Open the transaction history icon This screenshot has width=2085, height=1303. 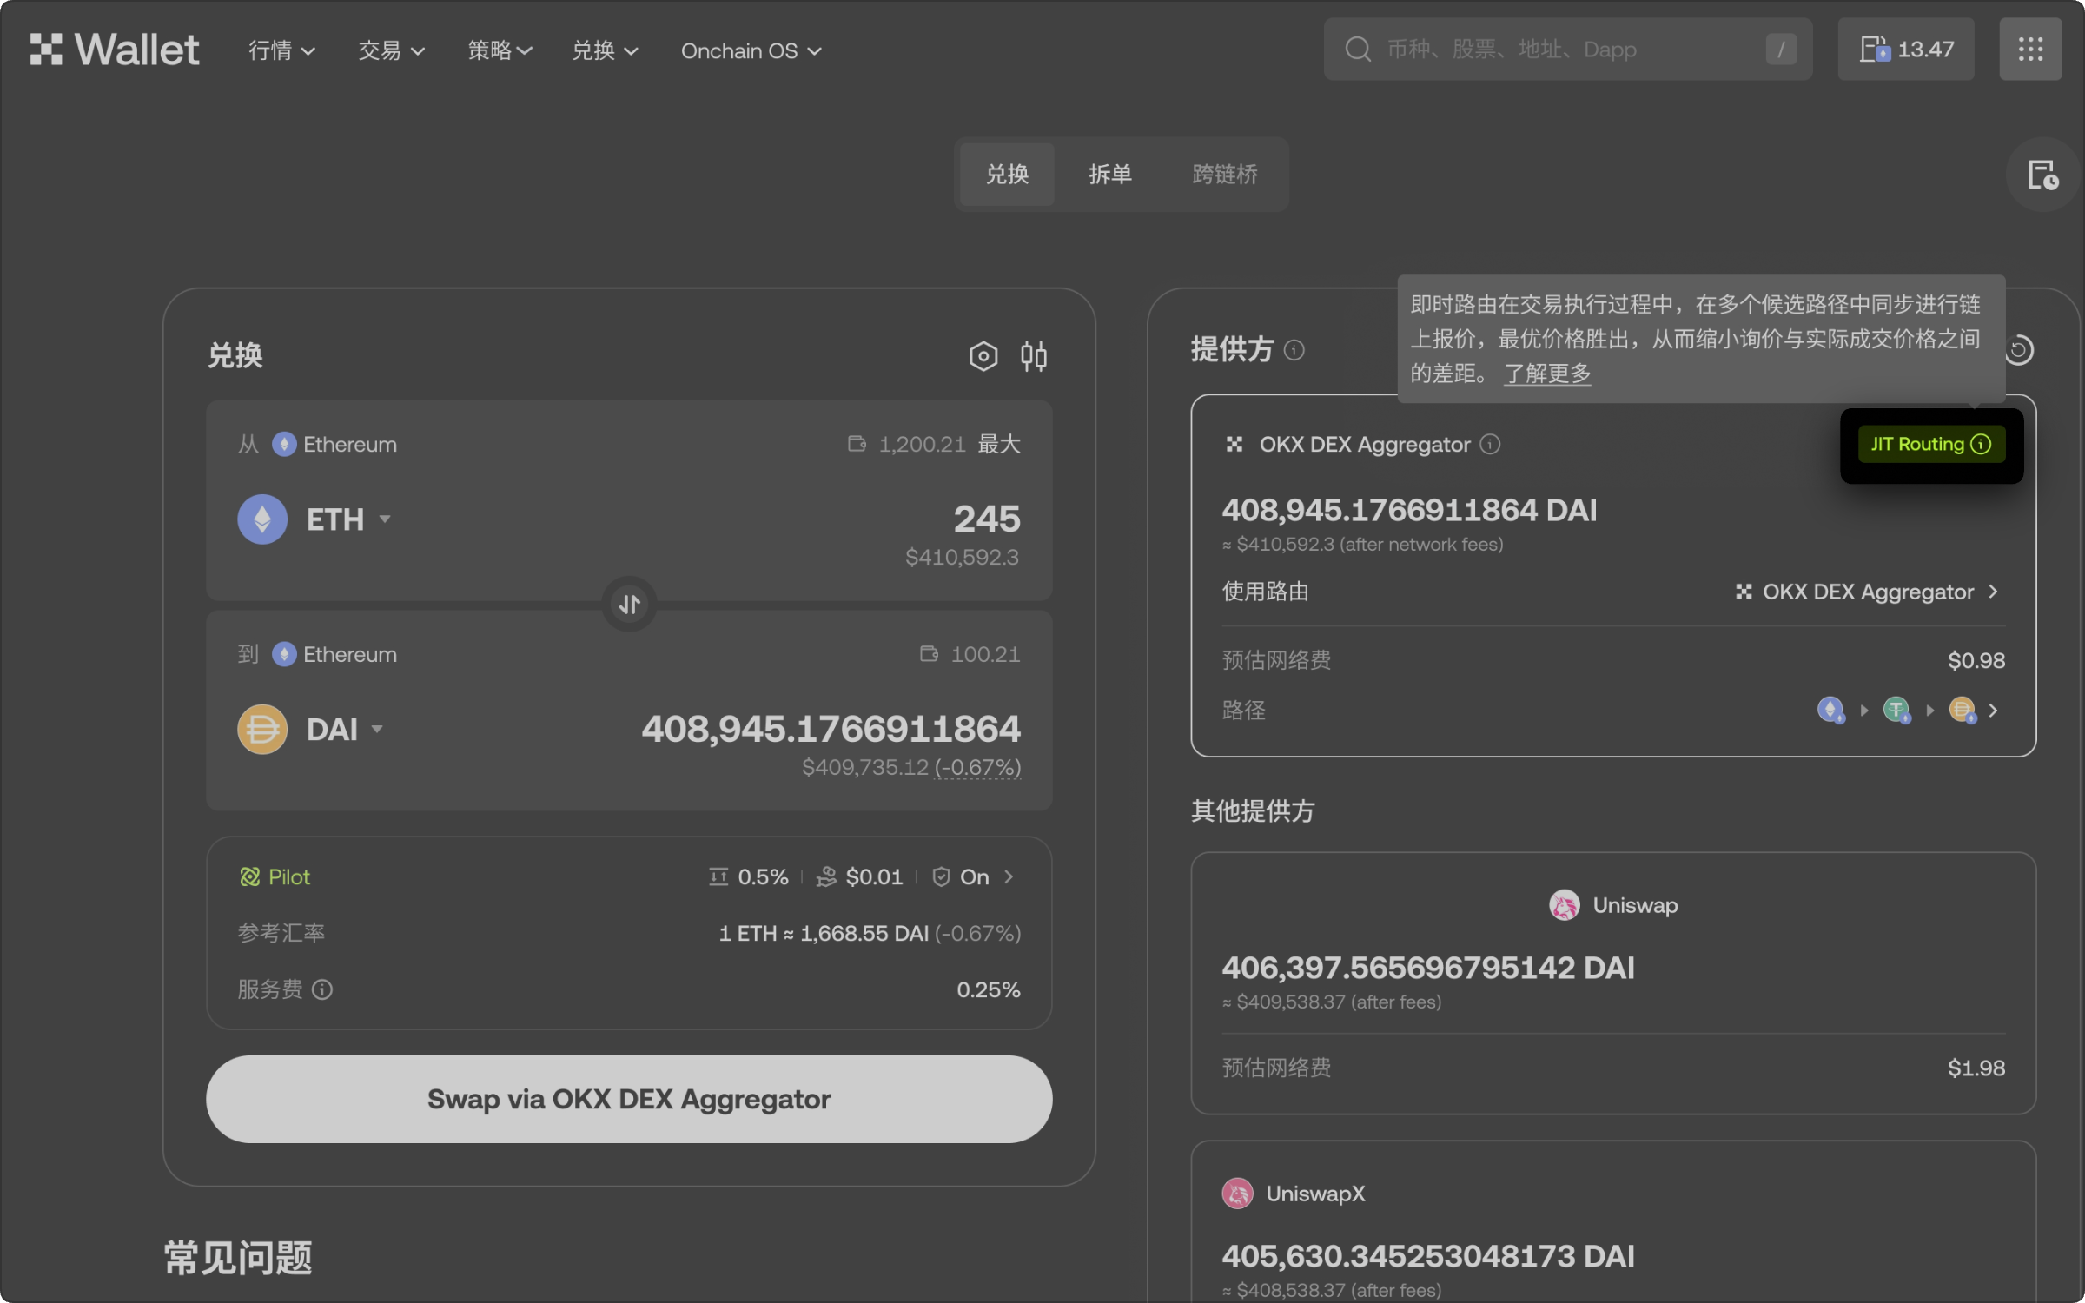(x=2042, y=175)
